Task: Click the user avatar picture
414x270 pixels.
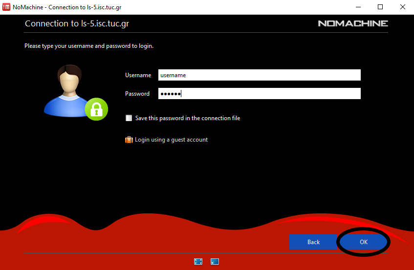Action: pyautogui.click(x=67, y=91)
